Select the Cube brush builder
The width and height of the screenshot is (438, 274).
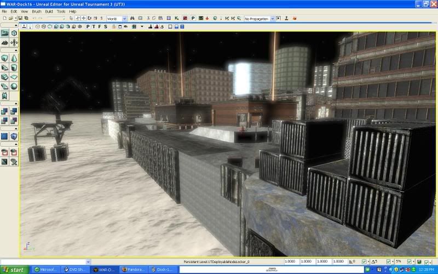(x=4, y=58)
